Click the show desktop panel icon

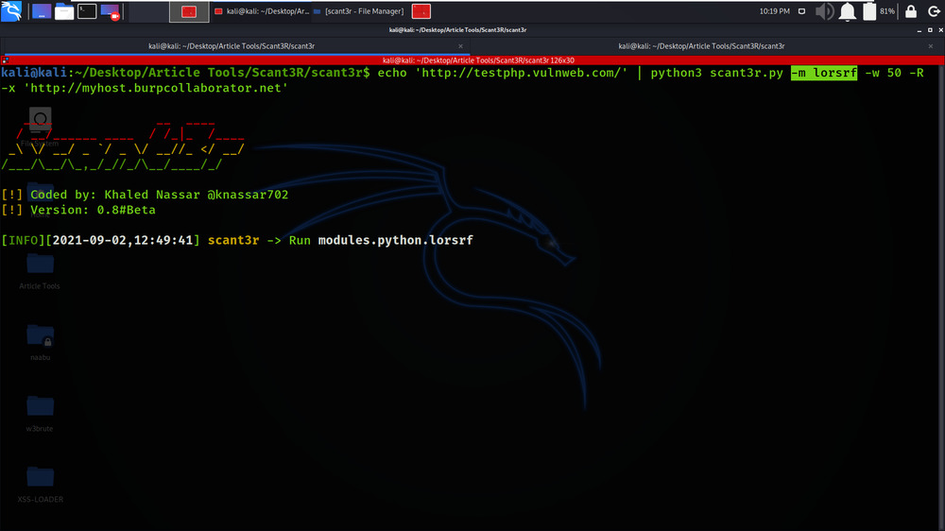click(x=42, y=11)
